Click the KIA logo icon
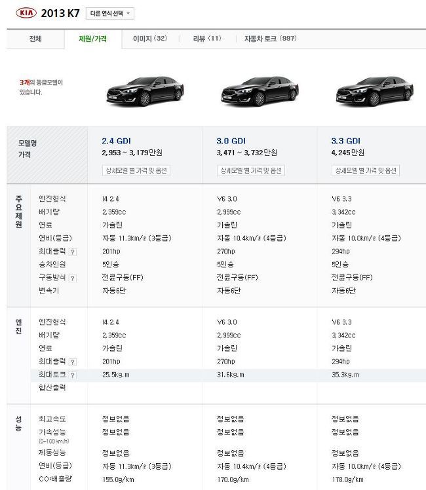The image size is (426, 490). click(x=26, y=13)
